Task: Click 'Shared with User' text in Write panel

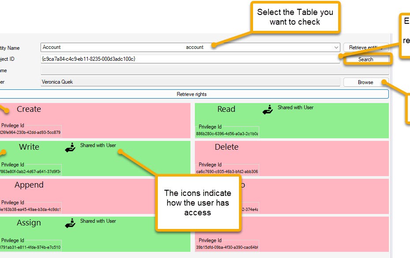Action: [x=98, y=145]
